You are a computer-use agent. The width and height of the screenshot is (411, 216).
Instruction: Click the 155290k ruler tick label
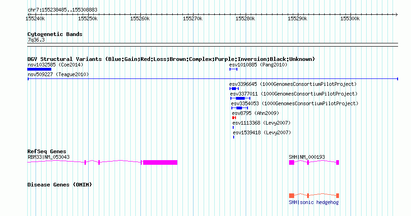pos(297,18)
